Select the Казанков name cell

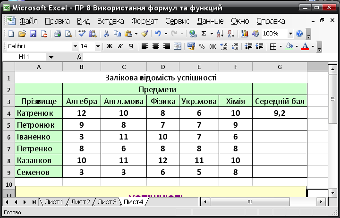pyautogui.click(x=39, y=160)
